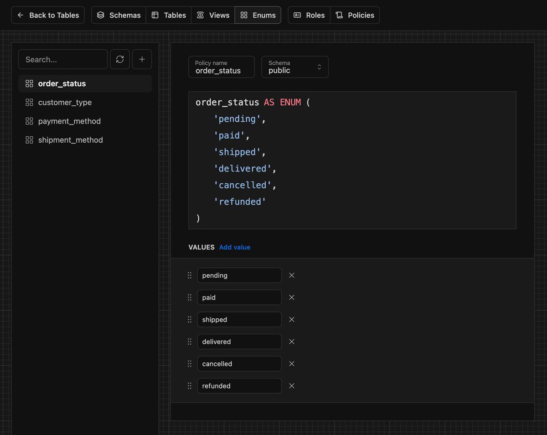Click 'pending' in the enum code
The height and width of the screenshot is (435, 547).
(x=237, y=119)
